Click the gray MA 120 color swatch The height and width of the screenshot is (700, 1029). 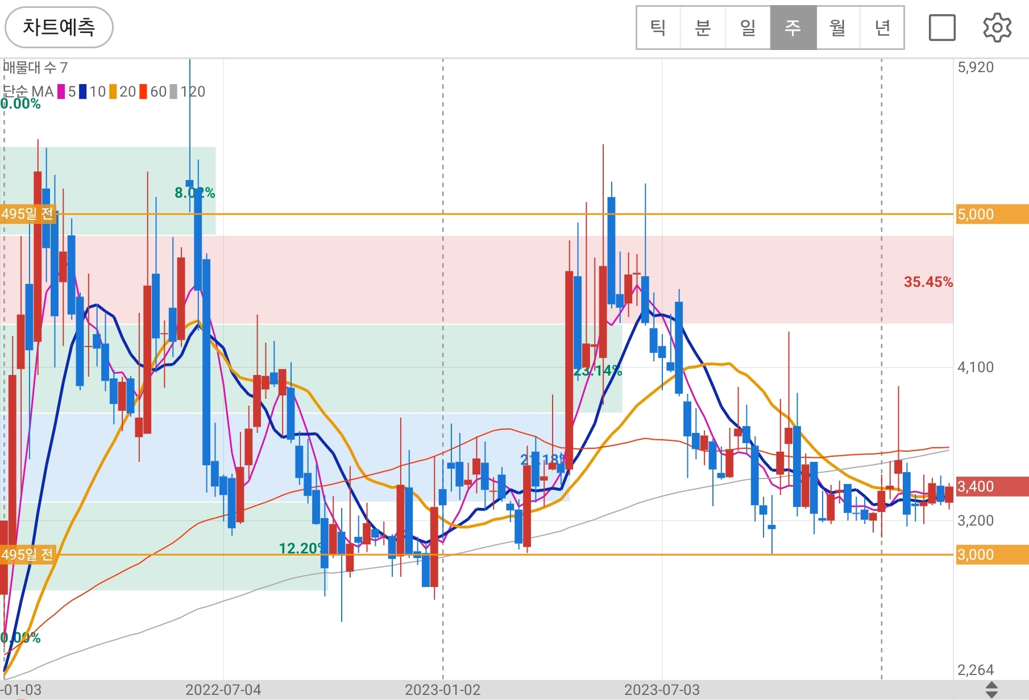point(173,91)
